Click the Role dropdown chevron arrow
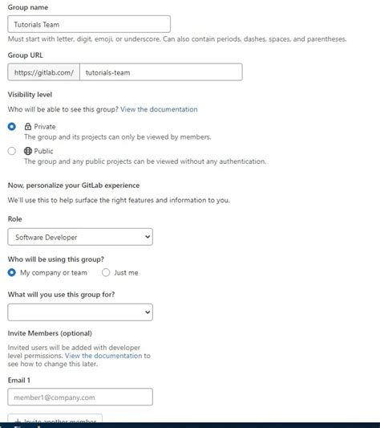Image resolution: width=380 pixels, height=428 pixels. pyautogui.click(x=148, y=237)
